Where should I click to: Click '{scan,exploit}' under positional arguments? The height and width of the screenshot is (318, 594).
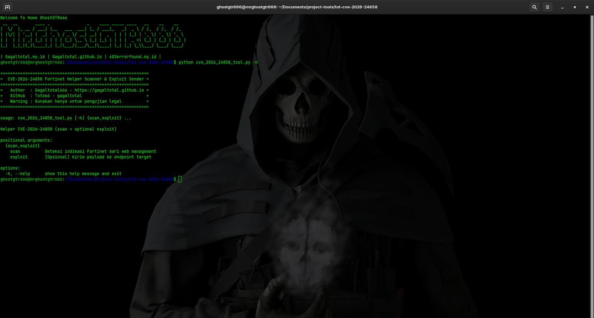point(23,146)
